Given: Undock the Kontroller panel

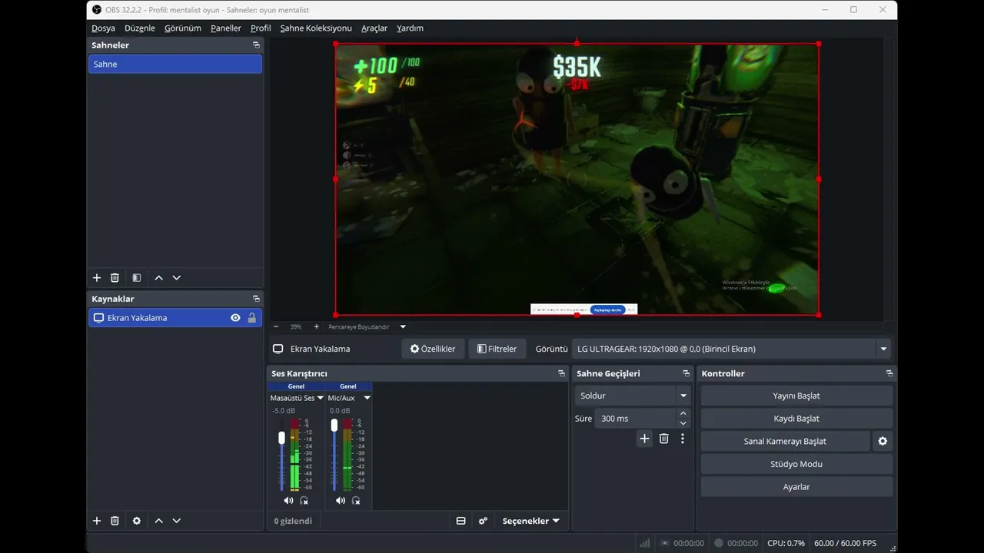Looking at the screenshot, I should tap(889, 373).
